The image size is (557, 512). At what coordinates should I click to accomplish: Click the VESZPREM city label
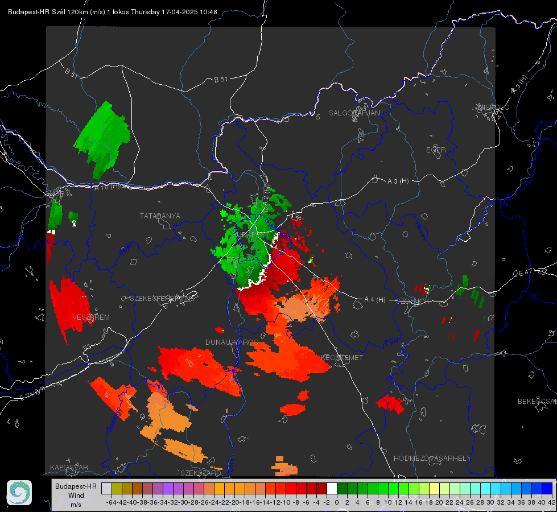coord(91,317)
